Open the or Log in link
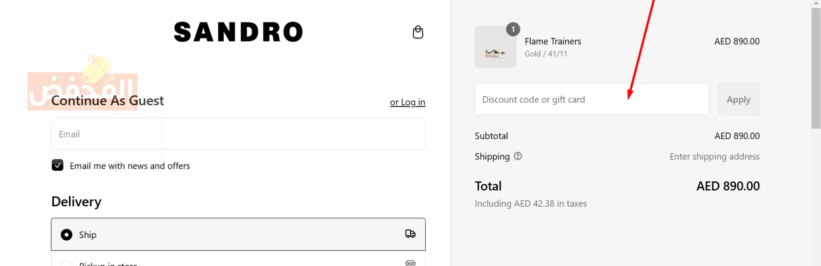Screen dimensions: 821x266 pyautogui.click(x=408, y=102)
